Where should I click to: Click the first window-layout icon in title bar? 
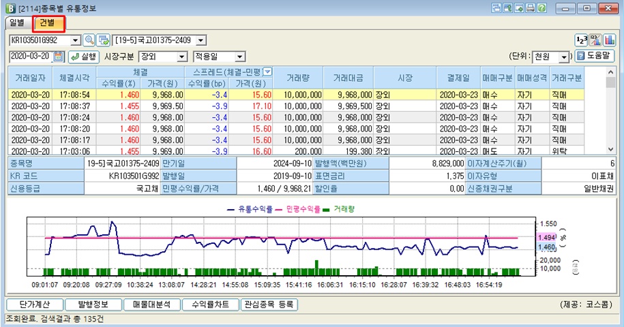[x=496, y=7]
